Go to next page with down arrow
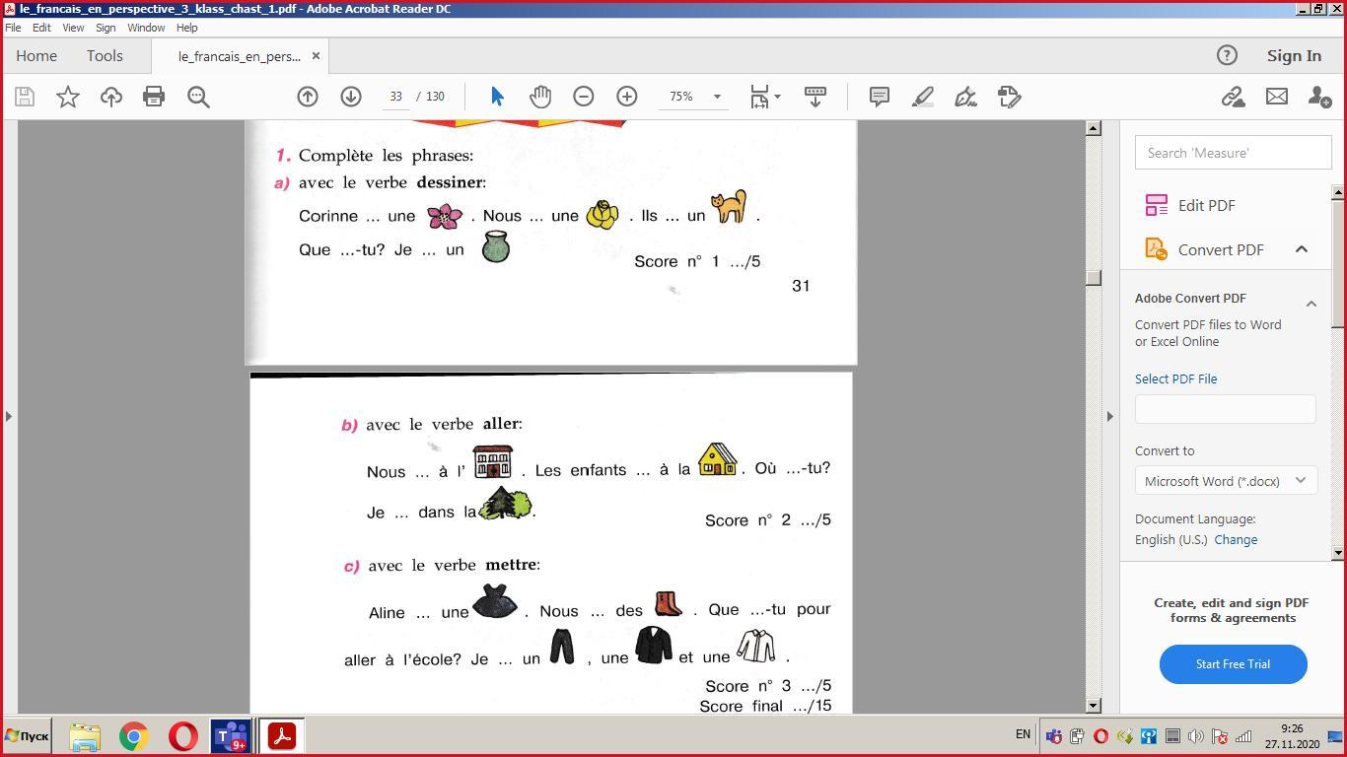 click(x=351, y=97)
